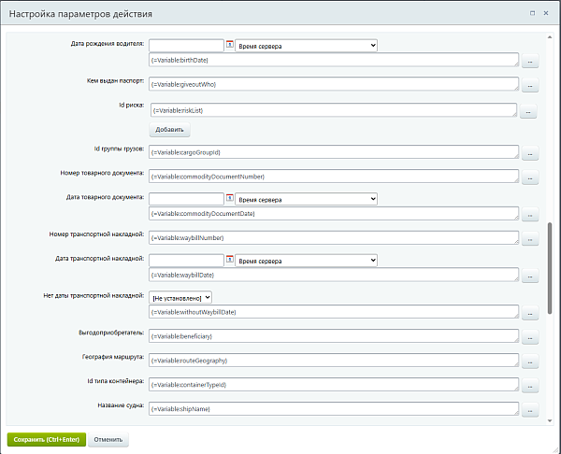Click the vertical scrollbar thumb
The image size is (561, 454).
pos(550,268)
